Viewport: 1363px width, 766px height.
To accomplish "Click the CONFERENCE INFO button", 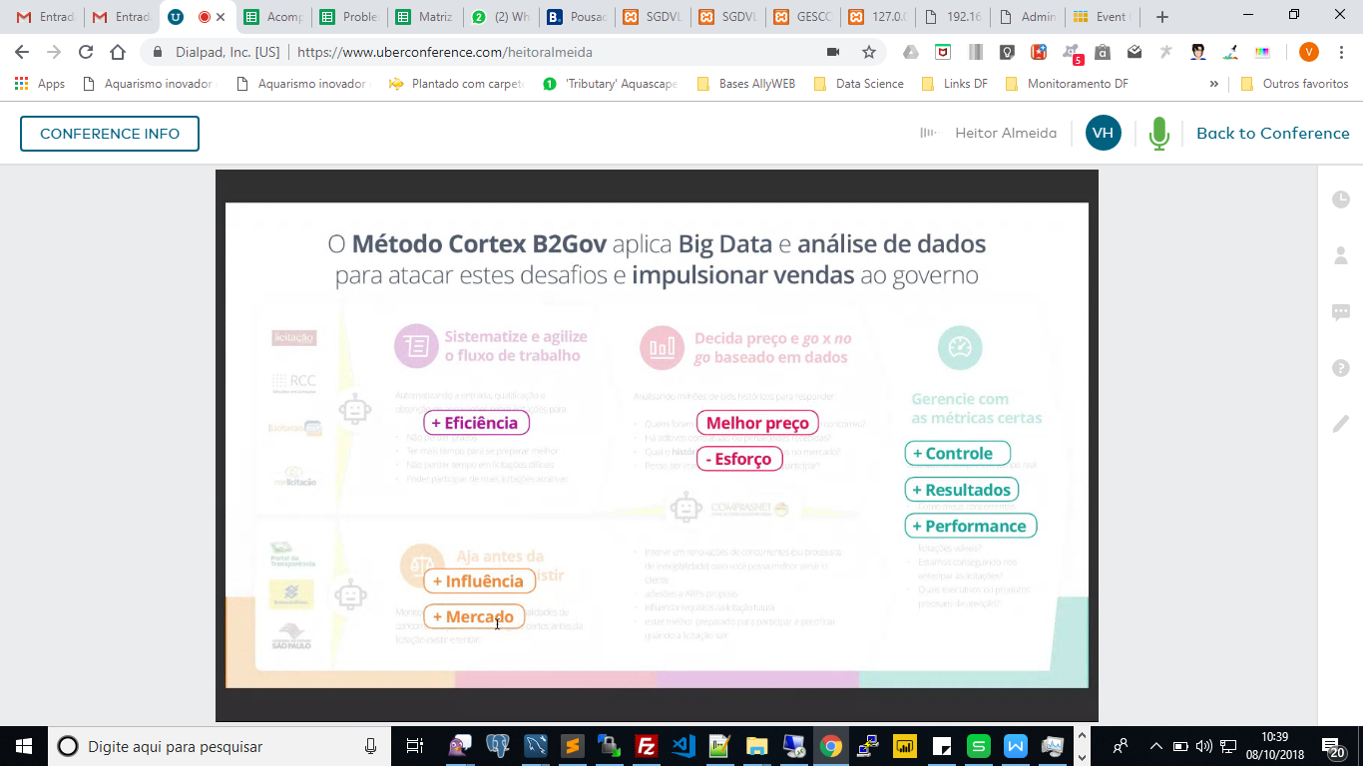I will (x=110, y=134).
